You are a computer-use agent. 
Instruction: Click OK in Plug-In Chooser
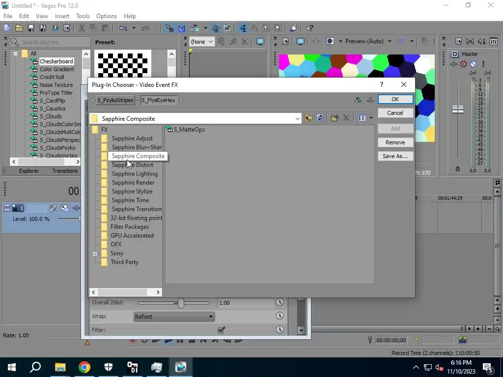pos(395,99)
